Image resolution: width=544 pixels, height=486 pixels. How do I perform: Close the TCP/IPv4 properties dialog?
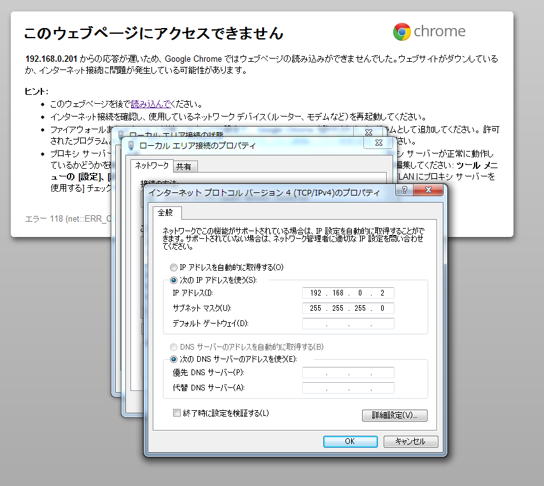428,190
